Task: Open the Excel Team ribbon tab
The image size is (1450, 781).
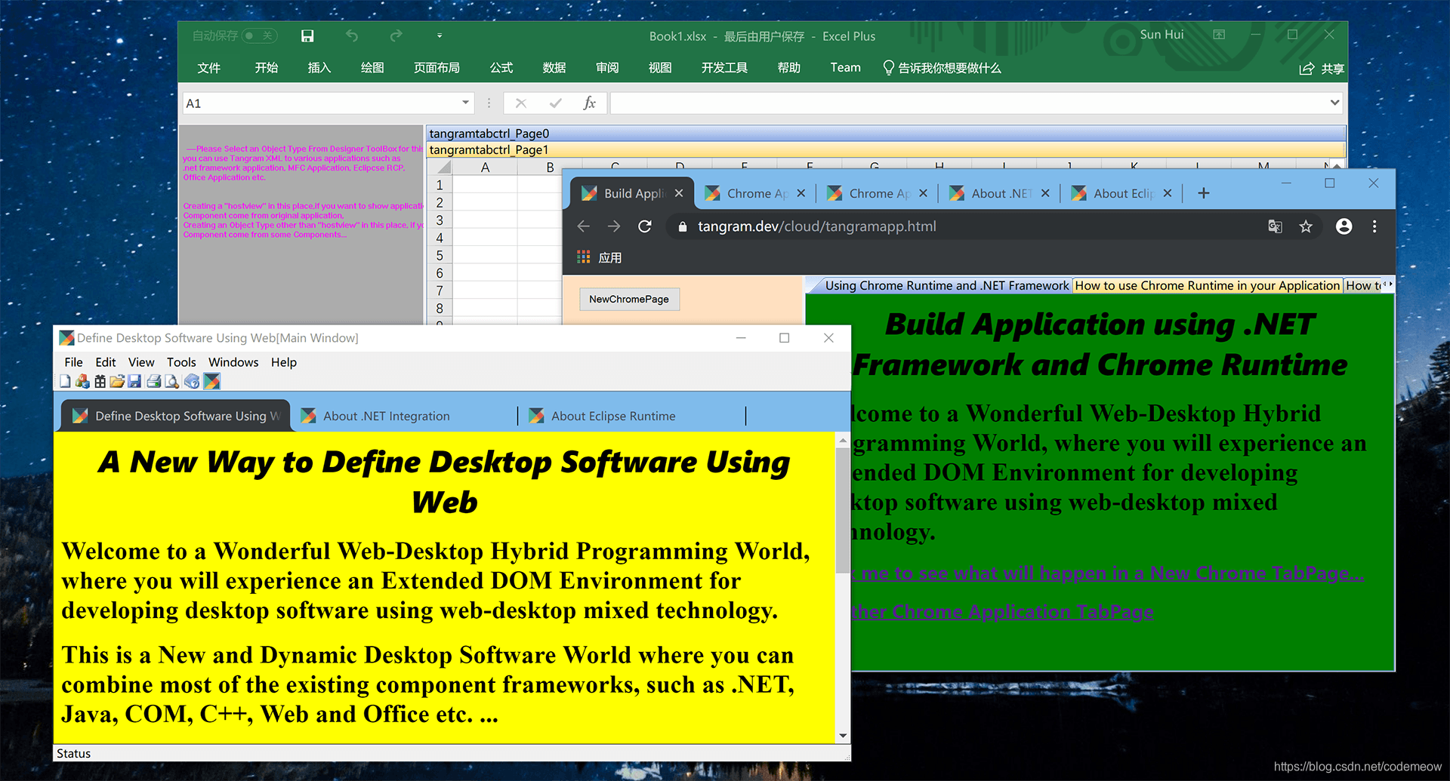Action: [x=846, y=68]
